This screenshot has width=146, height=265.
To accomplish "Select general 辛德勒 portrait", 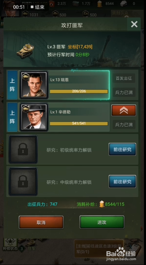I will tap(34, 117).
